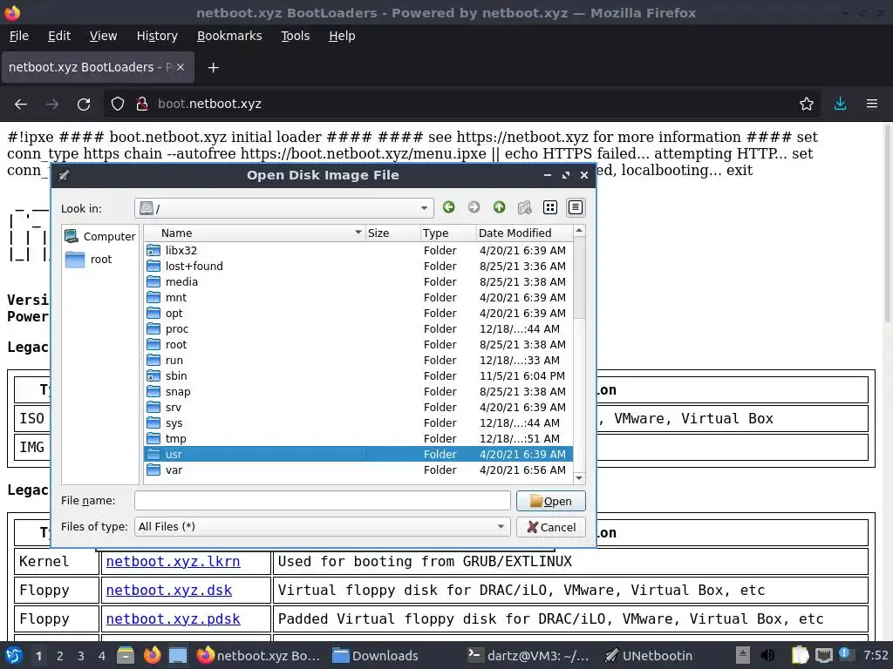The image size is (893, 669).
Task: Open a new Firefox tab
Action: tap(213, 68)
